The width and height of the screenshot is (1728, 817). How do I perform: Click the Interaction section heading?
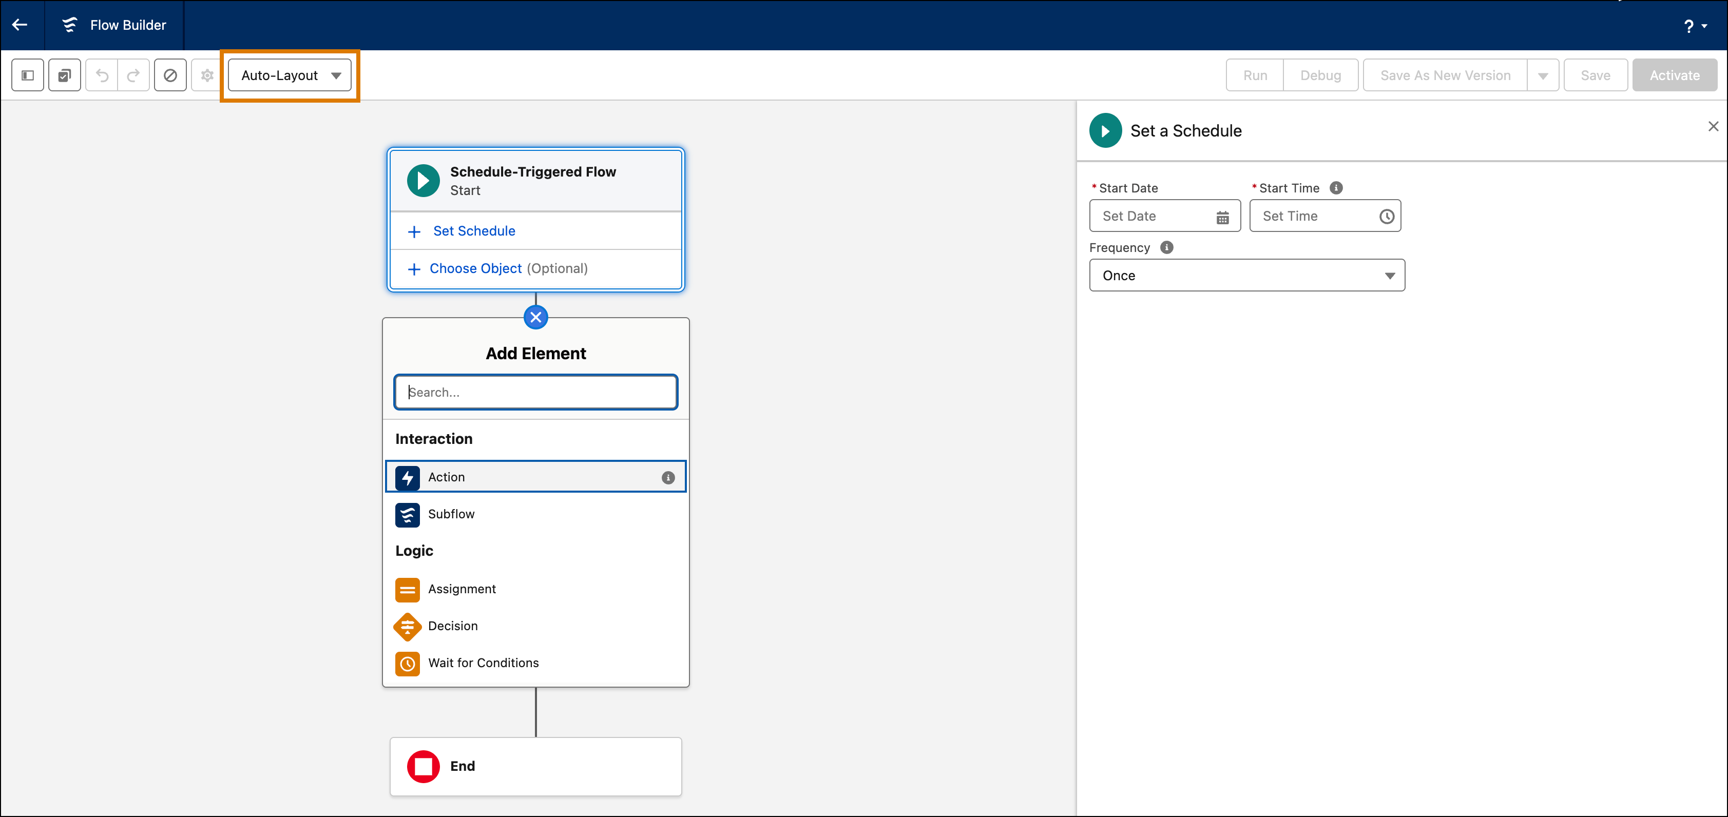pos(433,439)
